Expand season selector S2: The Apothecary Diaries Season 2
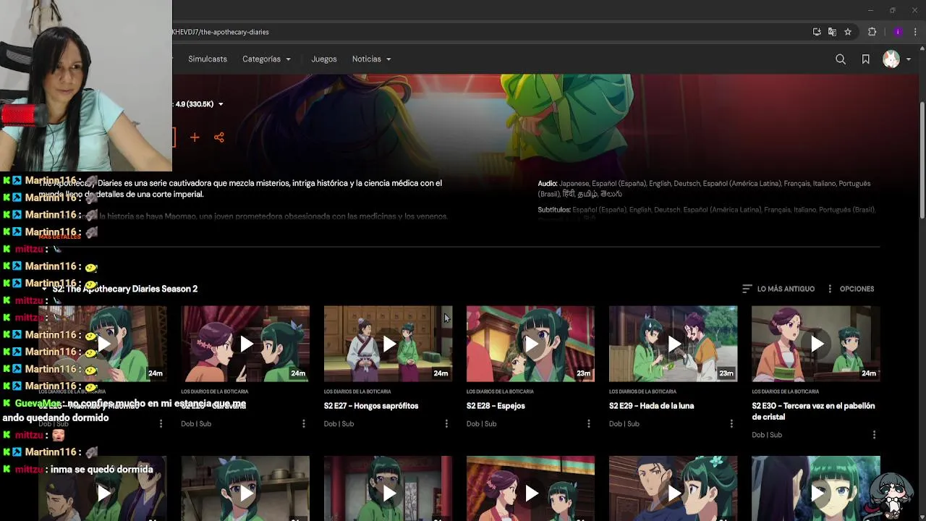The width and height of the screenshot is (926, 521). coord(119,289)
